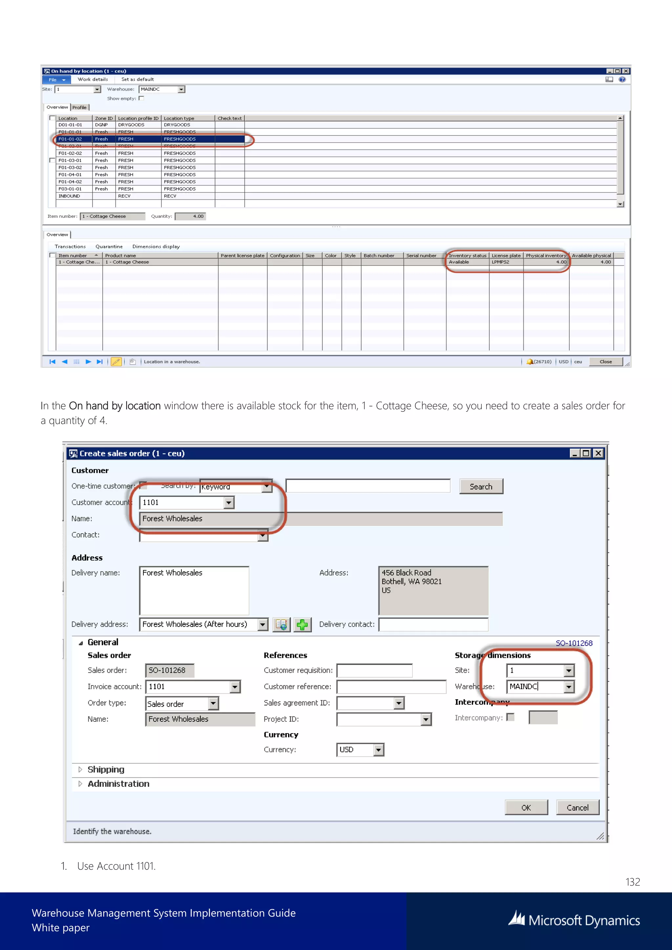
Task: Click Dimensions display menu item
Action: (x=156, y=247)
